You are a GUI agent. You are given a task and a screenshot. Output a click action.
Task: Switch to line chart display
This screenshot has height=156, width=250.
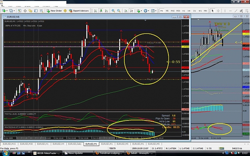[106, 11]
